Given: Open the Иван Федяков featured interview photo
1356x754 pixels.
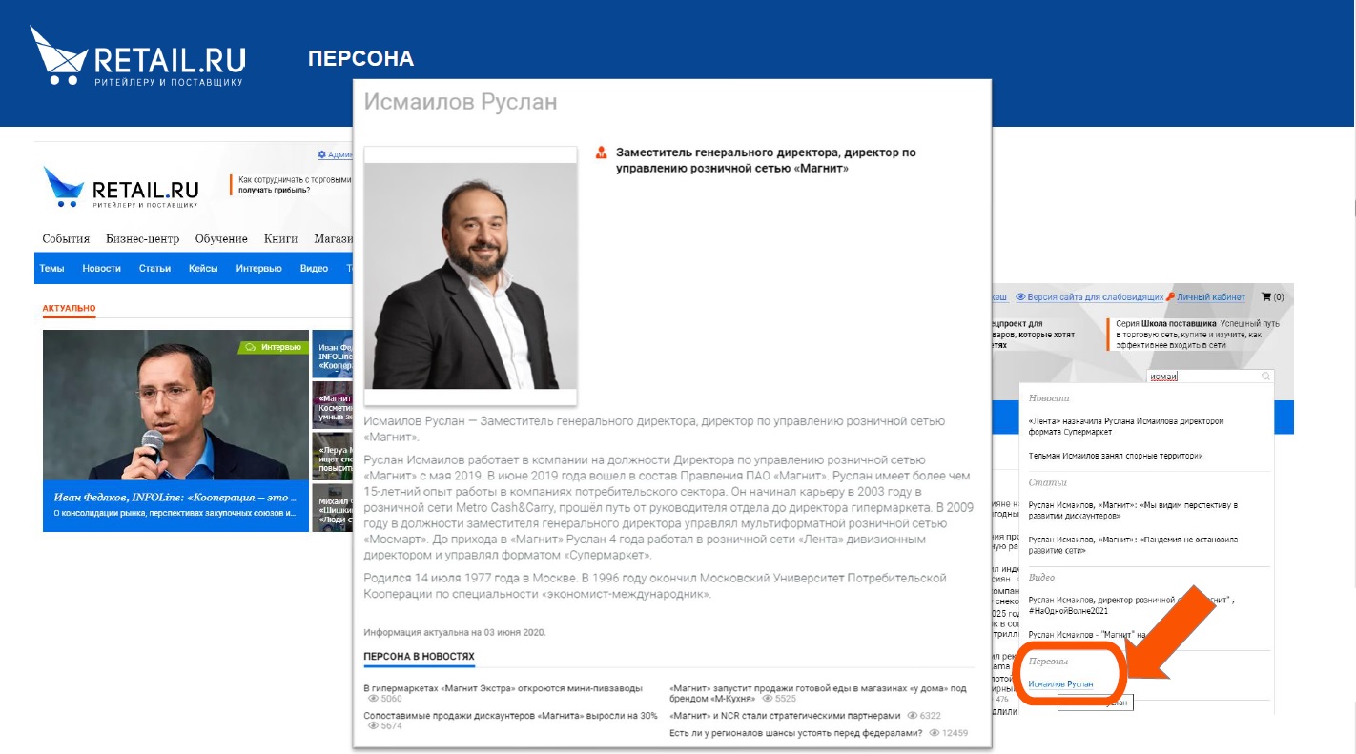Looking at the screenshot, I should coord(175,405).
